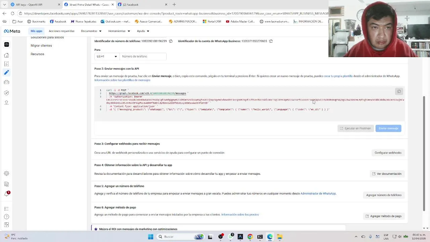Viewport: 430px width, 242px height.
Task: Expand the Ayuda dropdown menu
Action: point(143,31)
